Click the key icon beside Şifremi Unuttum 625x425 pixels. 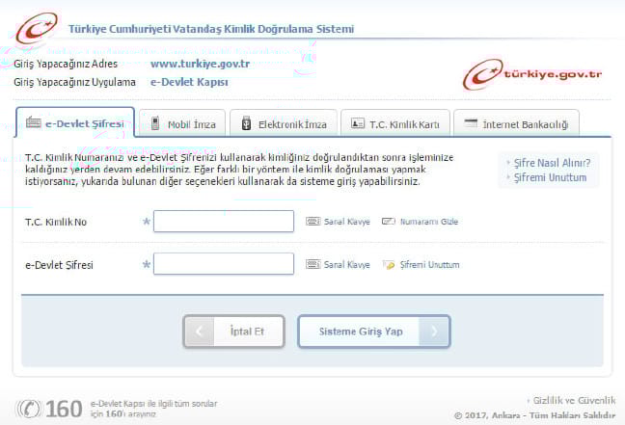click(389, 264)
